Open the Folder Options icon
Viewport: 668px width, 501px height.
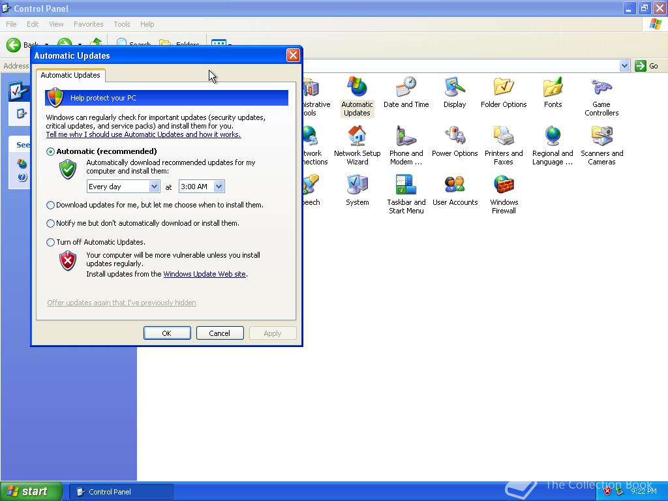pyautogui.click(x=504, y=93)
